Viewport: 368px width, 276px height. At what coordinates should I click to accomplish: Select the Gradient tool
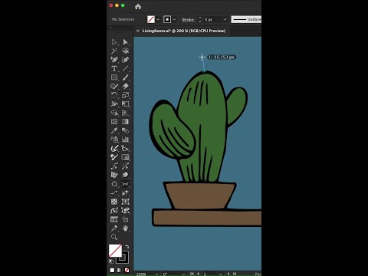click(x=125, y=122)
